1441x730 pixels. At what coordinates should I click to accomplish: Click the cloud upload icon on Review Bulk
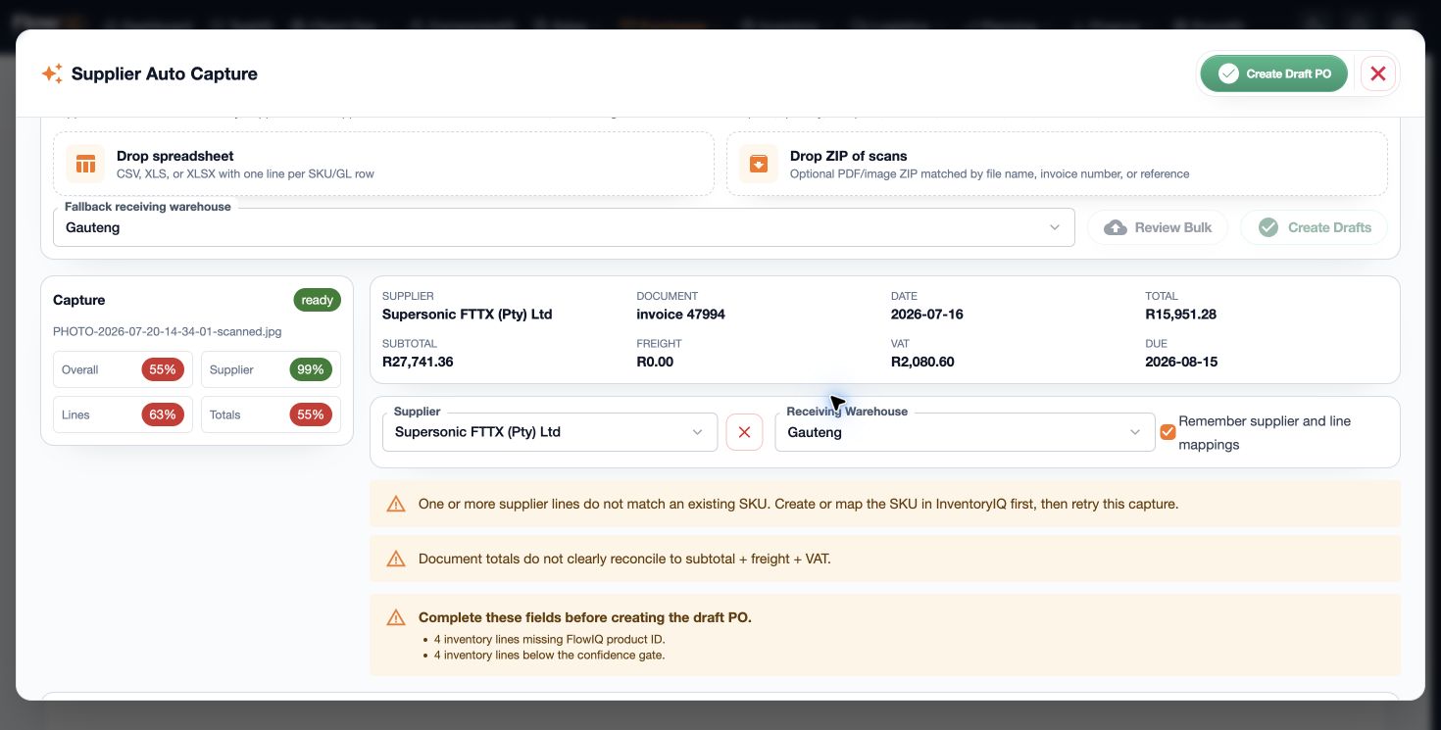[1116, 227]
